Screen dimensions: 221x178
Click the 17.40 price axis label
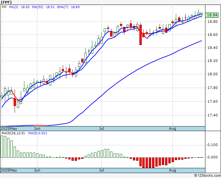coord(213,115)
